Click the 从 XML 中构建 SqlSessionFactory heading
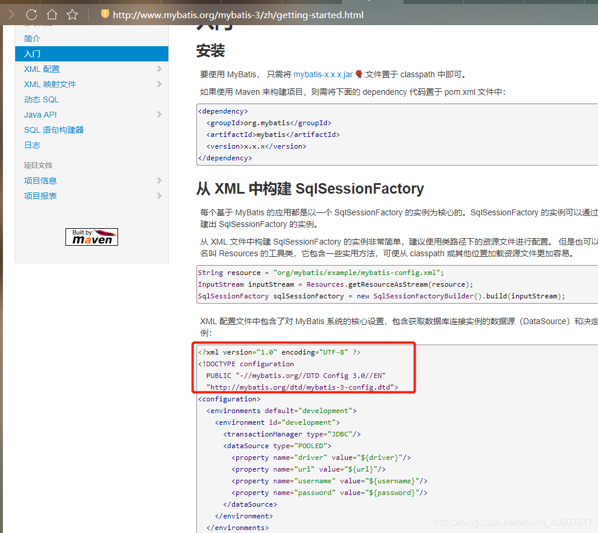The image size is (598, 533). point(310,188)
